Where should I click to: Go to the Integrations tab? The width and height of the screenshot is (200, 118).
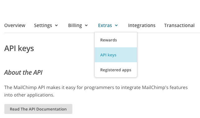click(142, 26)
